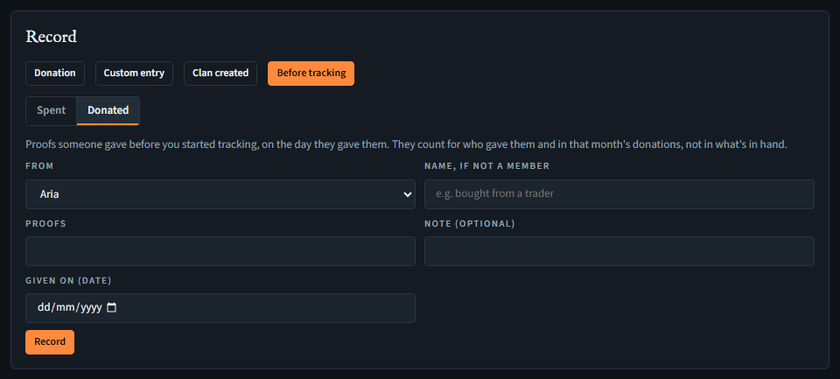The image size is (840, 379).
Task: Click the NOTE (OPTIONAL) label
Action: 469,223
